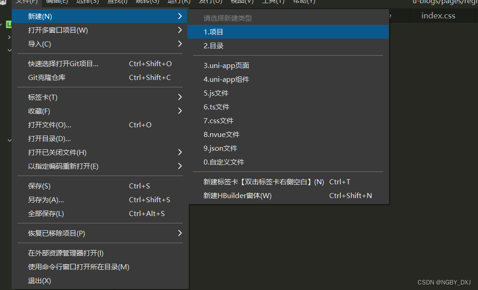Open 收藏(F) submenu

tap(99, 111)
